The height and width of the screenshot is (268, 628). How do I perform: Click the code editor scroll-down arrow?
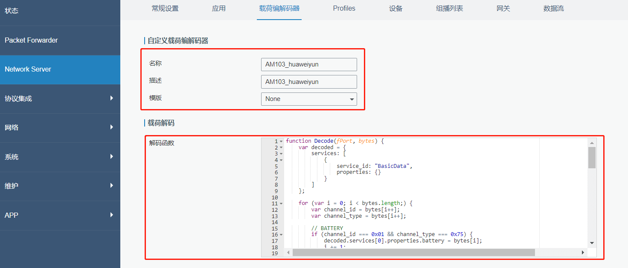click(x=592, y=243)
